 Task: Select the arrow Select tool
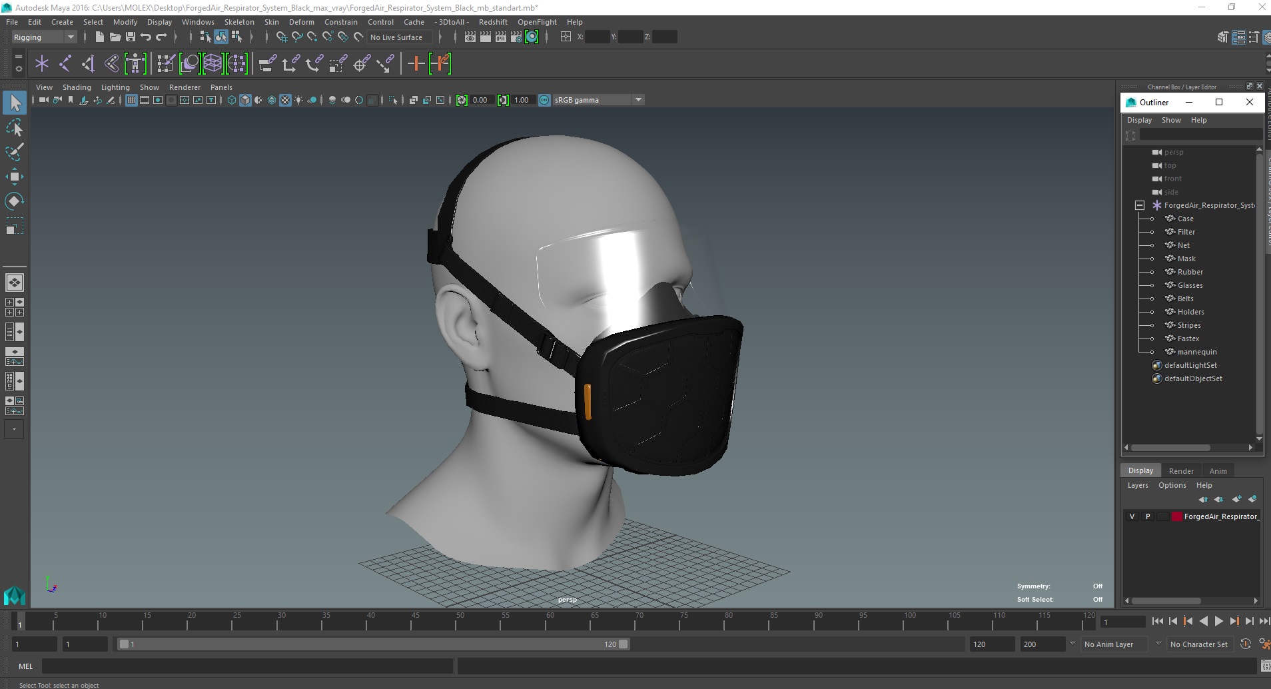[x=15, y=103]
